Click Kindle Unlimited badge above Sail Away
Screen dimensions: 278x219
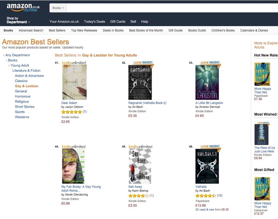click(x=140, y=147)
